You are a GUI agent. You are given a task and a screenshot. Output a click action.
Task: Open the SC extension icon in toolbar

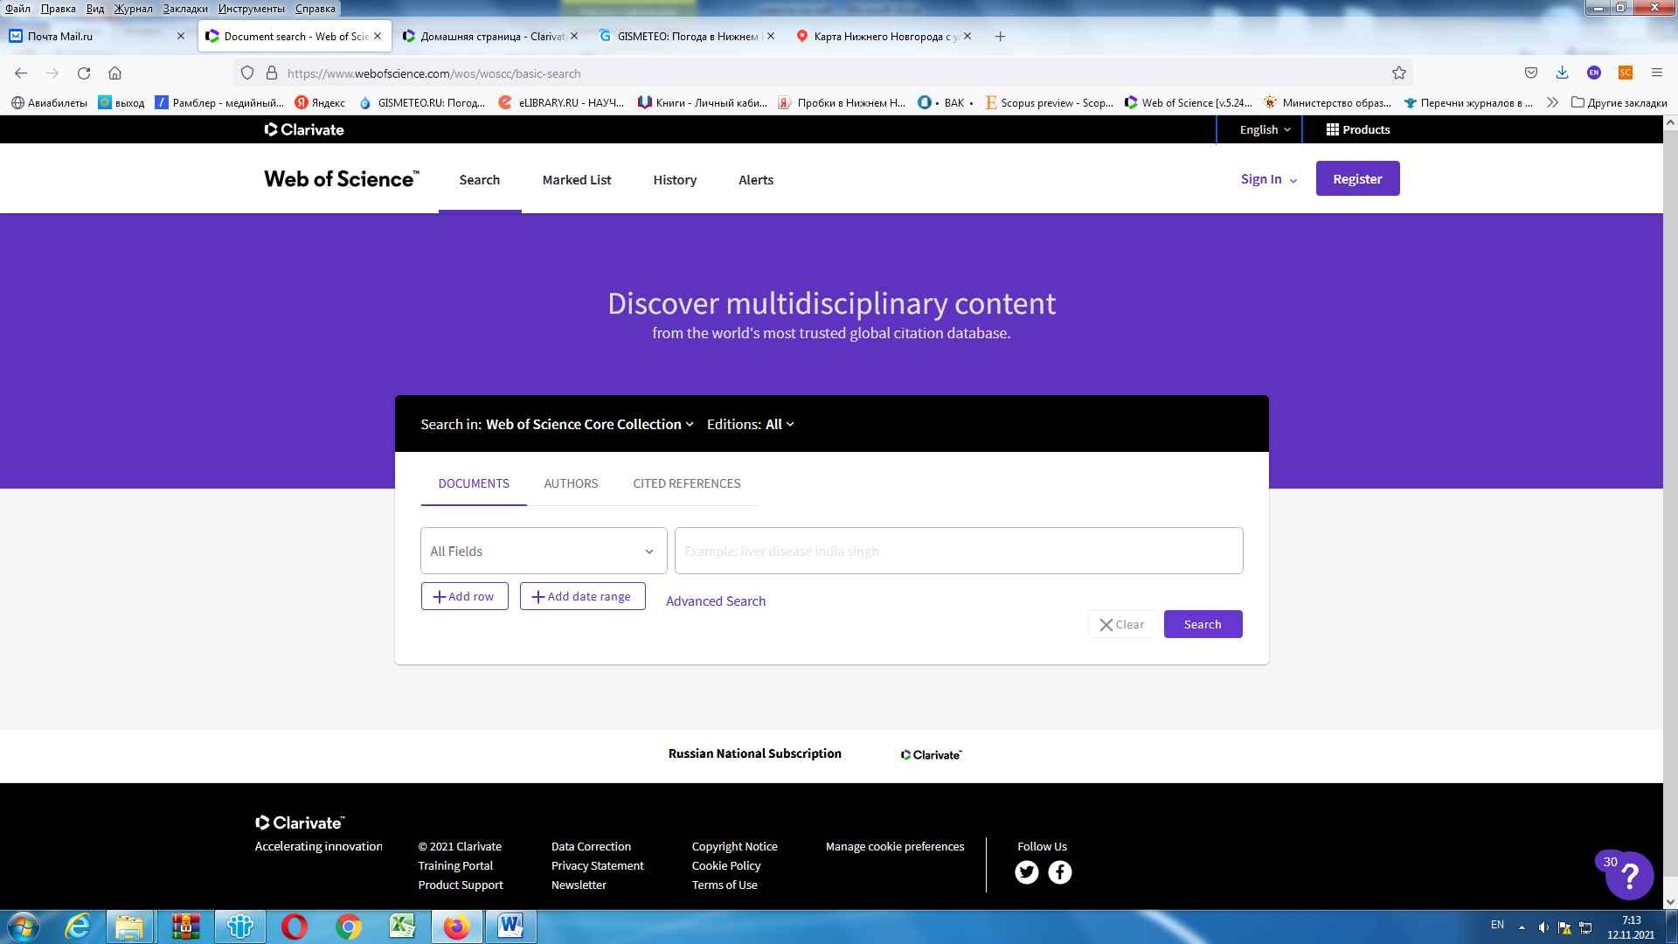pyautogui.click(x=1625, y=73)
